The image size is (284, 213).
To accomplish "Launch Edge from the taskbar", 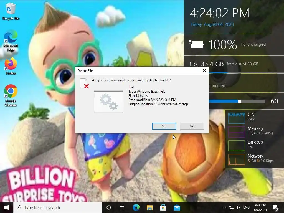I will tap(136, 207).
